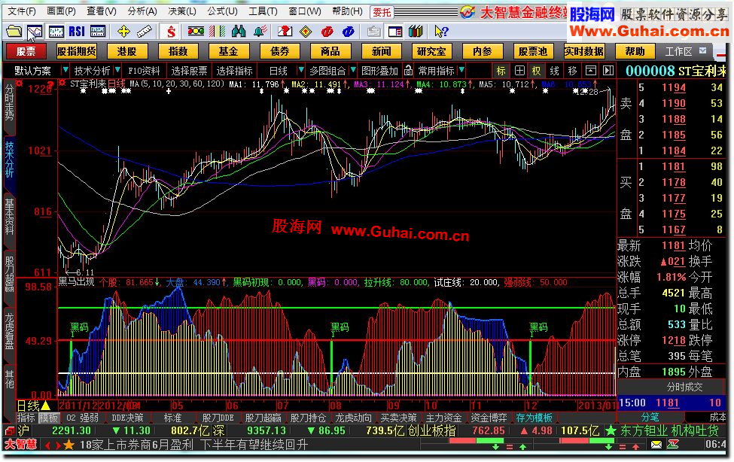734x462 pixels.
Task: Click the 港股 button
Action: (x=127, y=51)
